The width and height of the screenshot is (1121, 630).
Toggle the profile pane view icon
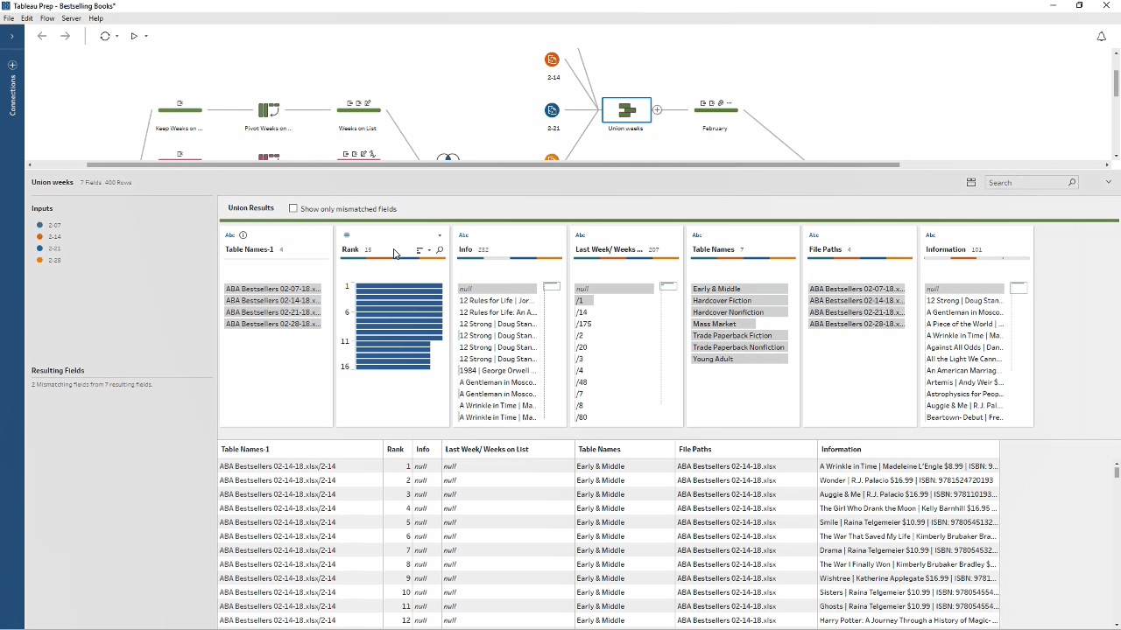click(x=971, y=183)
